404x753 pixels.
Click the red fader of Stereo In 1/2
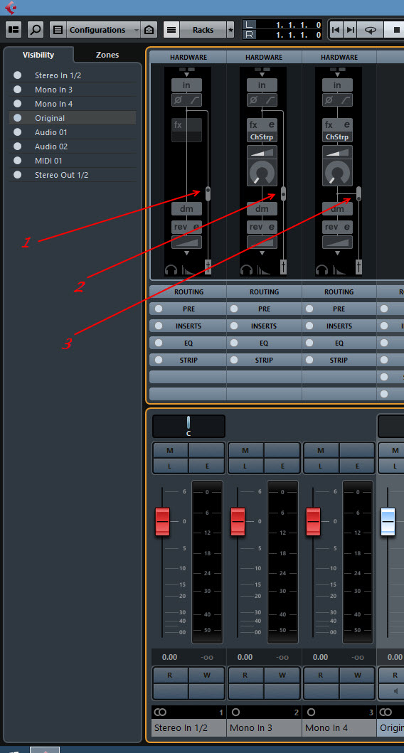pos(162,521)
